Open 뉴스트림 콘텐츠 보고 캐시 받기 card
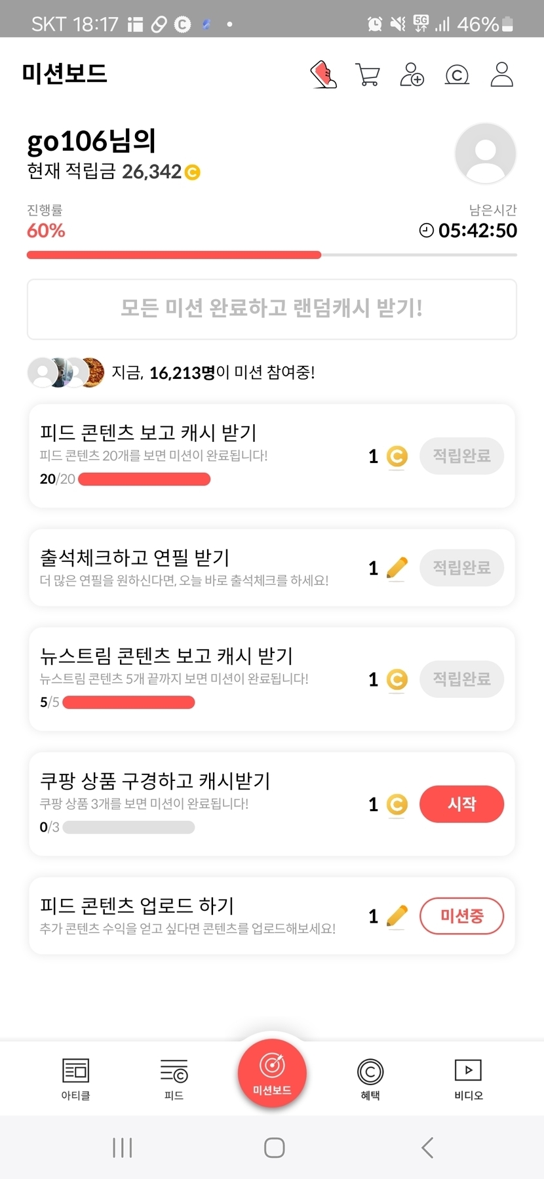The image size is (544, 1179). coord(197,678)
